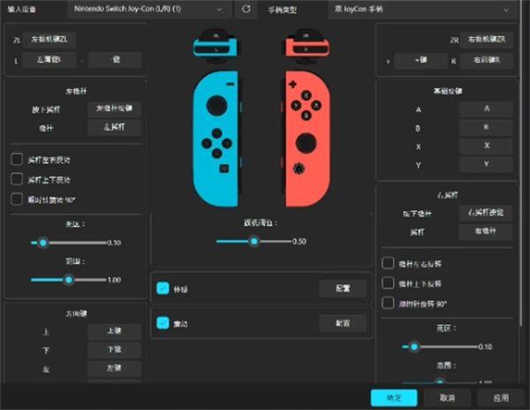Enable right stick invert up-down checkbox
Viewport: 530px width, 410px height.
coord(388,283)
